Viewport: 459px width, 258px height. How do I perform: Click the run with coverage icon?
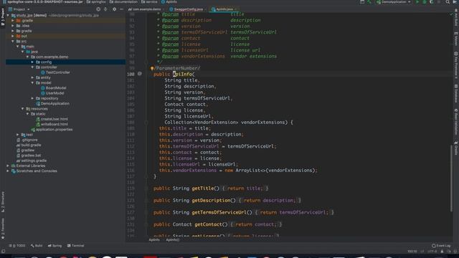(432, 2)
